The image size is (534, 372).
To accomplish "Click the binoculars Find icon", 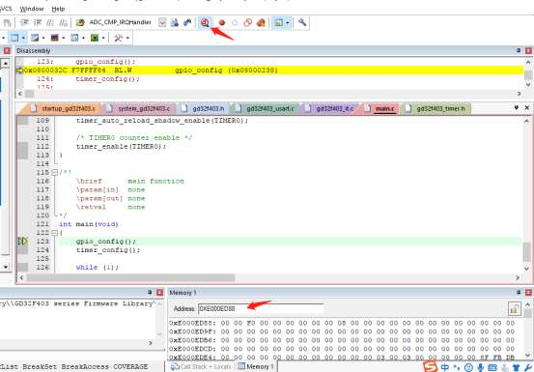I will click(x=187, y=23).
